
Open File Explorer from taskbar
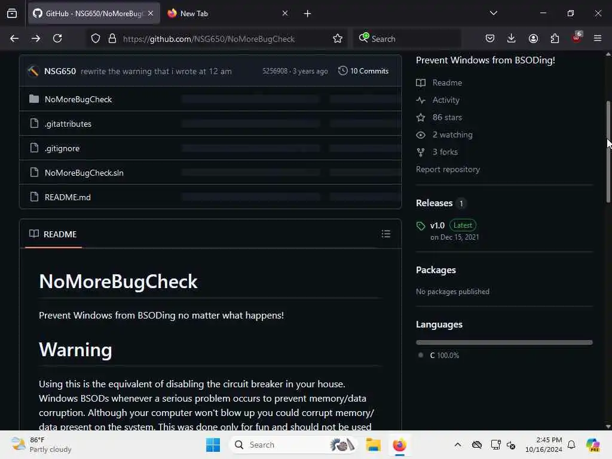(x=373, y=445)
